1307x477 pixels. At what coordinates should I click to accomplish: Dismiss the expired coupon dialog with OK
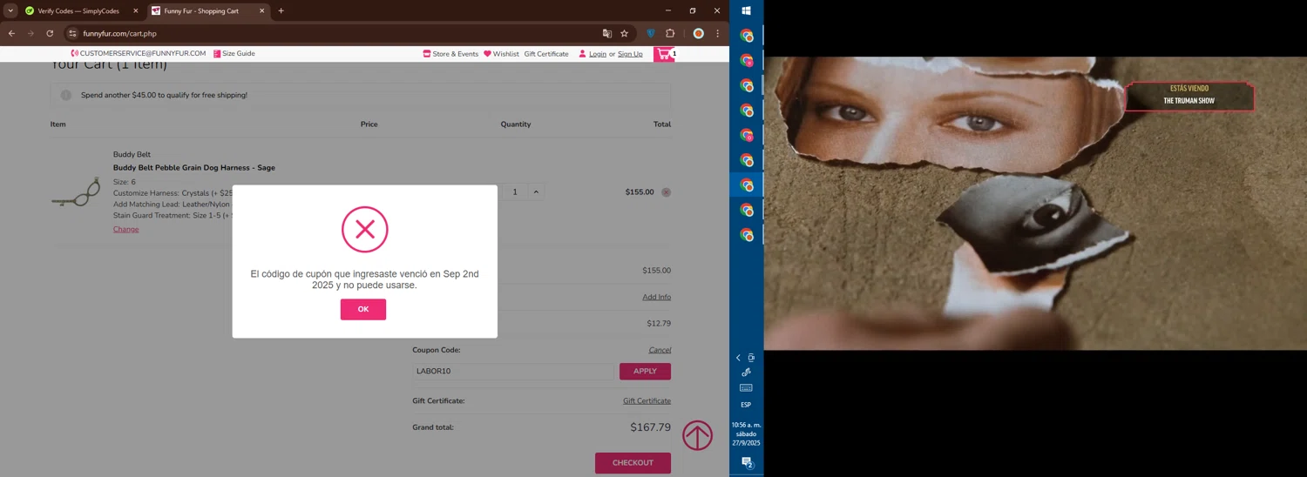tap(363, 310)
